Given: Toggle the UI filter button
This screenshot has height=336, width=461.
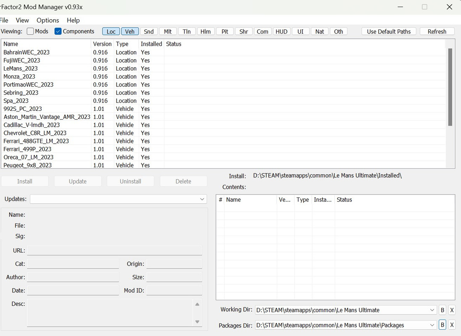Looking at the screenshot, I should click(300, 31).
